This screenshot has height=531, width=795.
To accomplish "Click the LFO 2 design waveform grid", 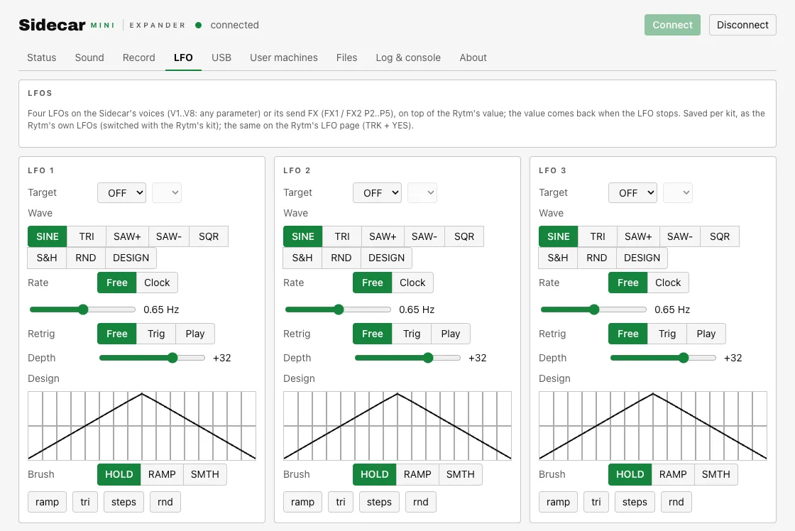I will click(397, 426).
